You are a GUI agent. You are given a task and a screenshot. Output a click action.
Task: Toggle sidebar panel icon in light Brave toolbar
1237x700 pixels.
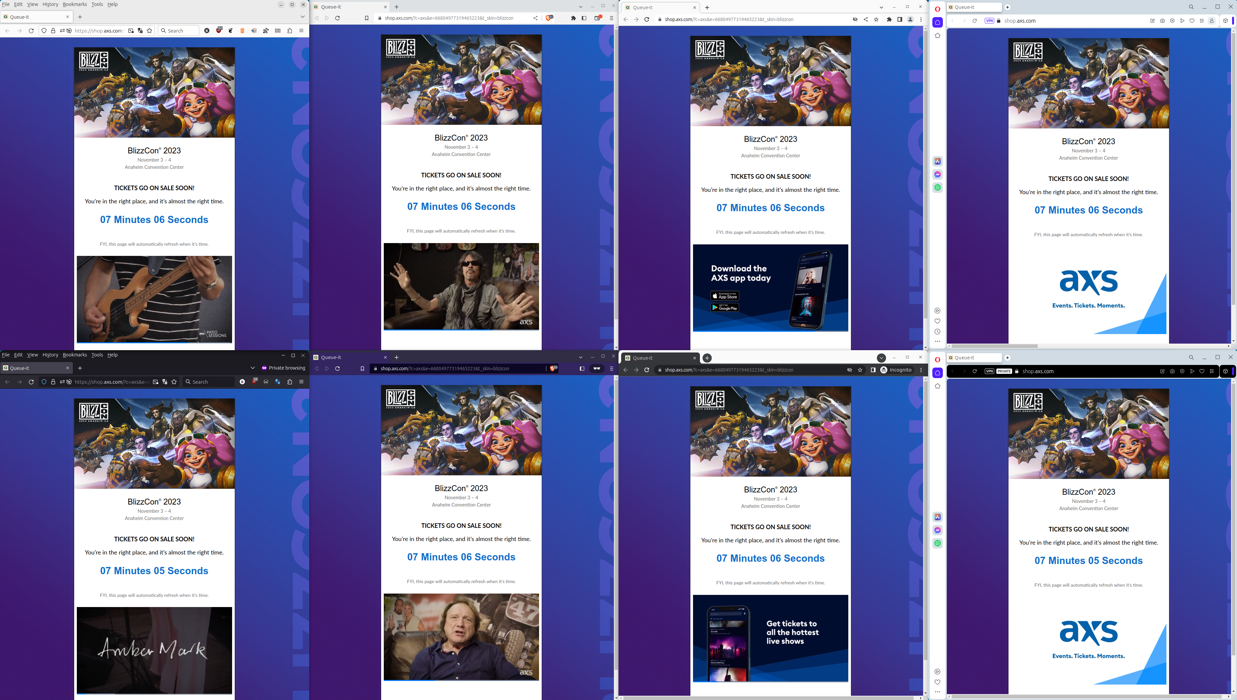click(584, 18)
